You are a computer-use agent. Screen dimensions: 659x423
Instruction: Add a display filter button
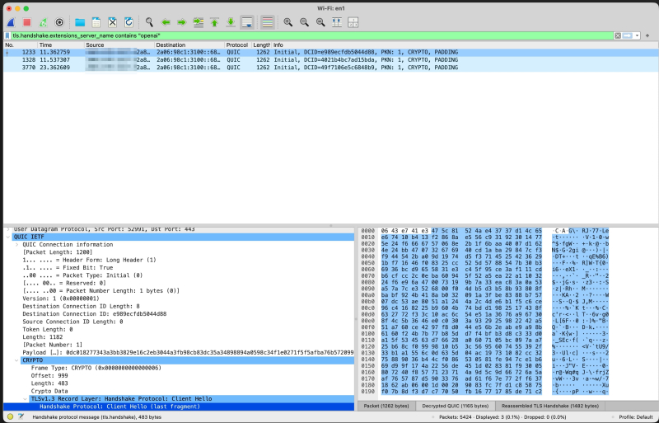coord(647,35)
